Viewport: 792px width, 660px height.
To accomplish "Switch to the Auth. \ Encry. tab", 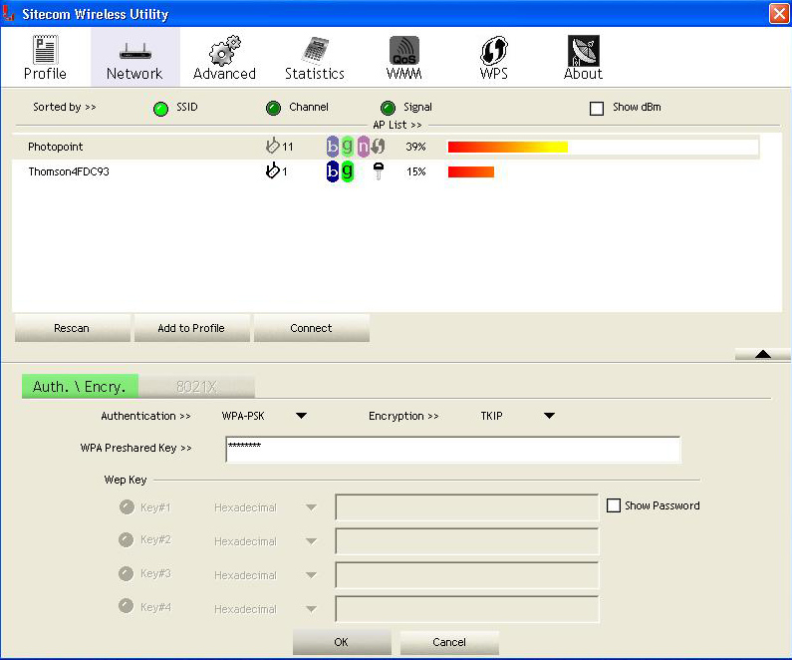I will pos(80,387).
